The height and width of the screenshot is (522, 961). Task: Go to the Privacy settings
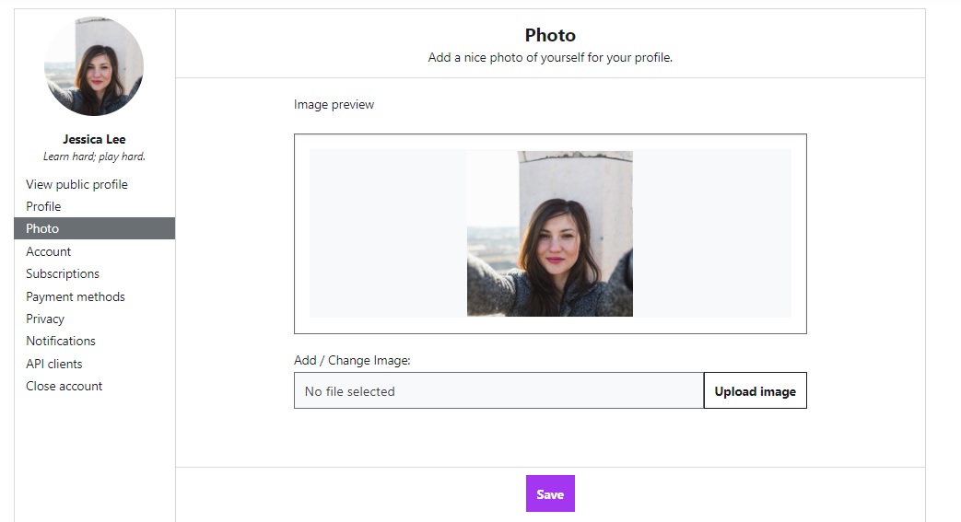coord(45,319)
